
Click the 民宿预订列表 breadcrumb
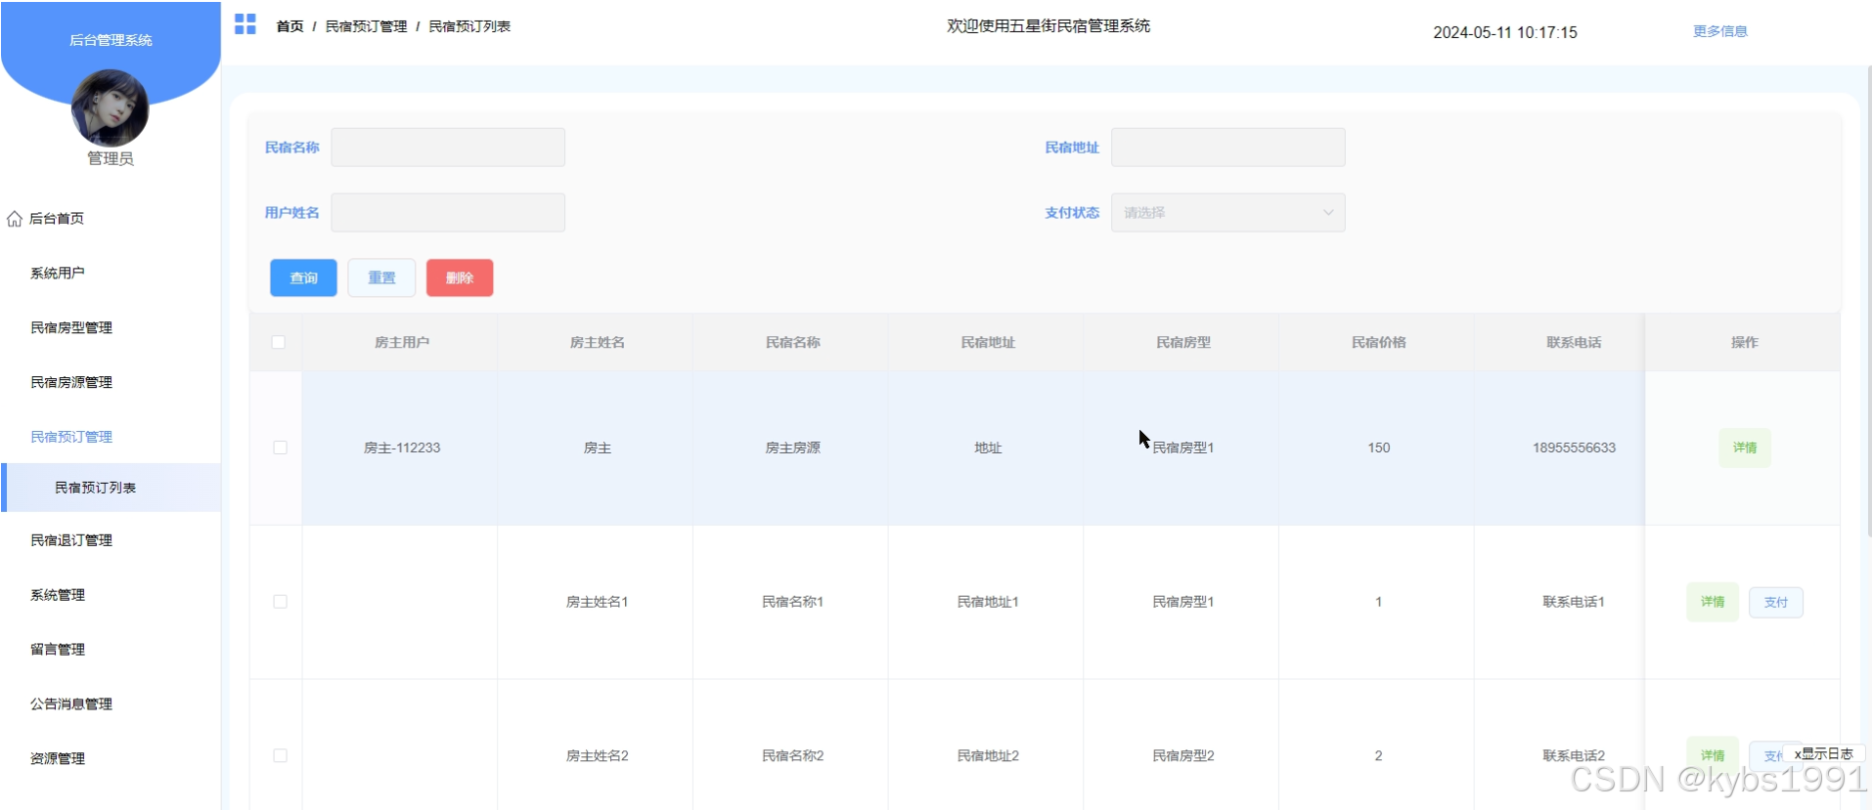coord(469,26)
